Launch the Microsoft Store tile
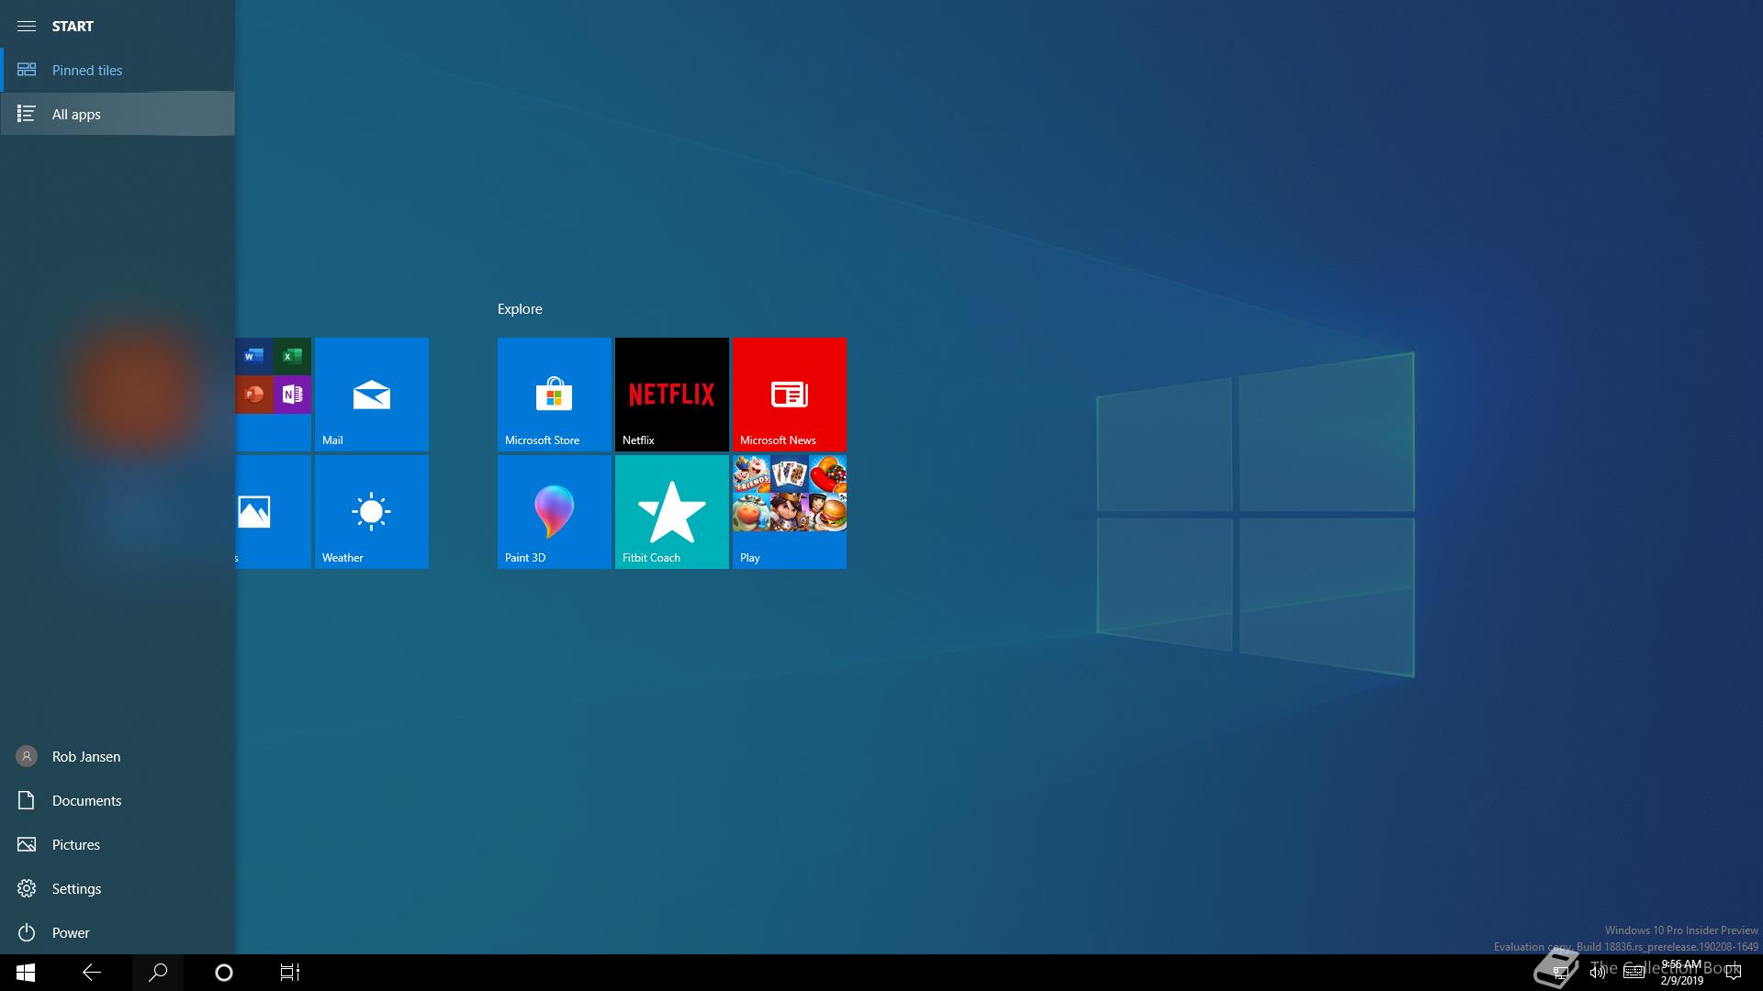 555,395
